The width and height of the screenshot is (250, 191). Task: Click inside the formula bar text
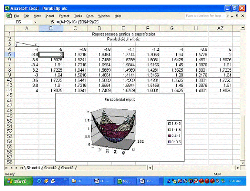(x=78, y=22)
